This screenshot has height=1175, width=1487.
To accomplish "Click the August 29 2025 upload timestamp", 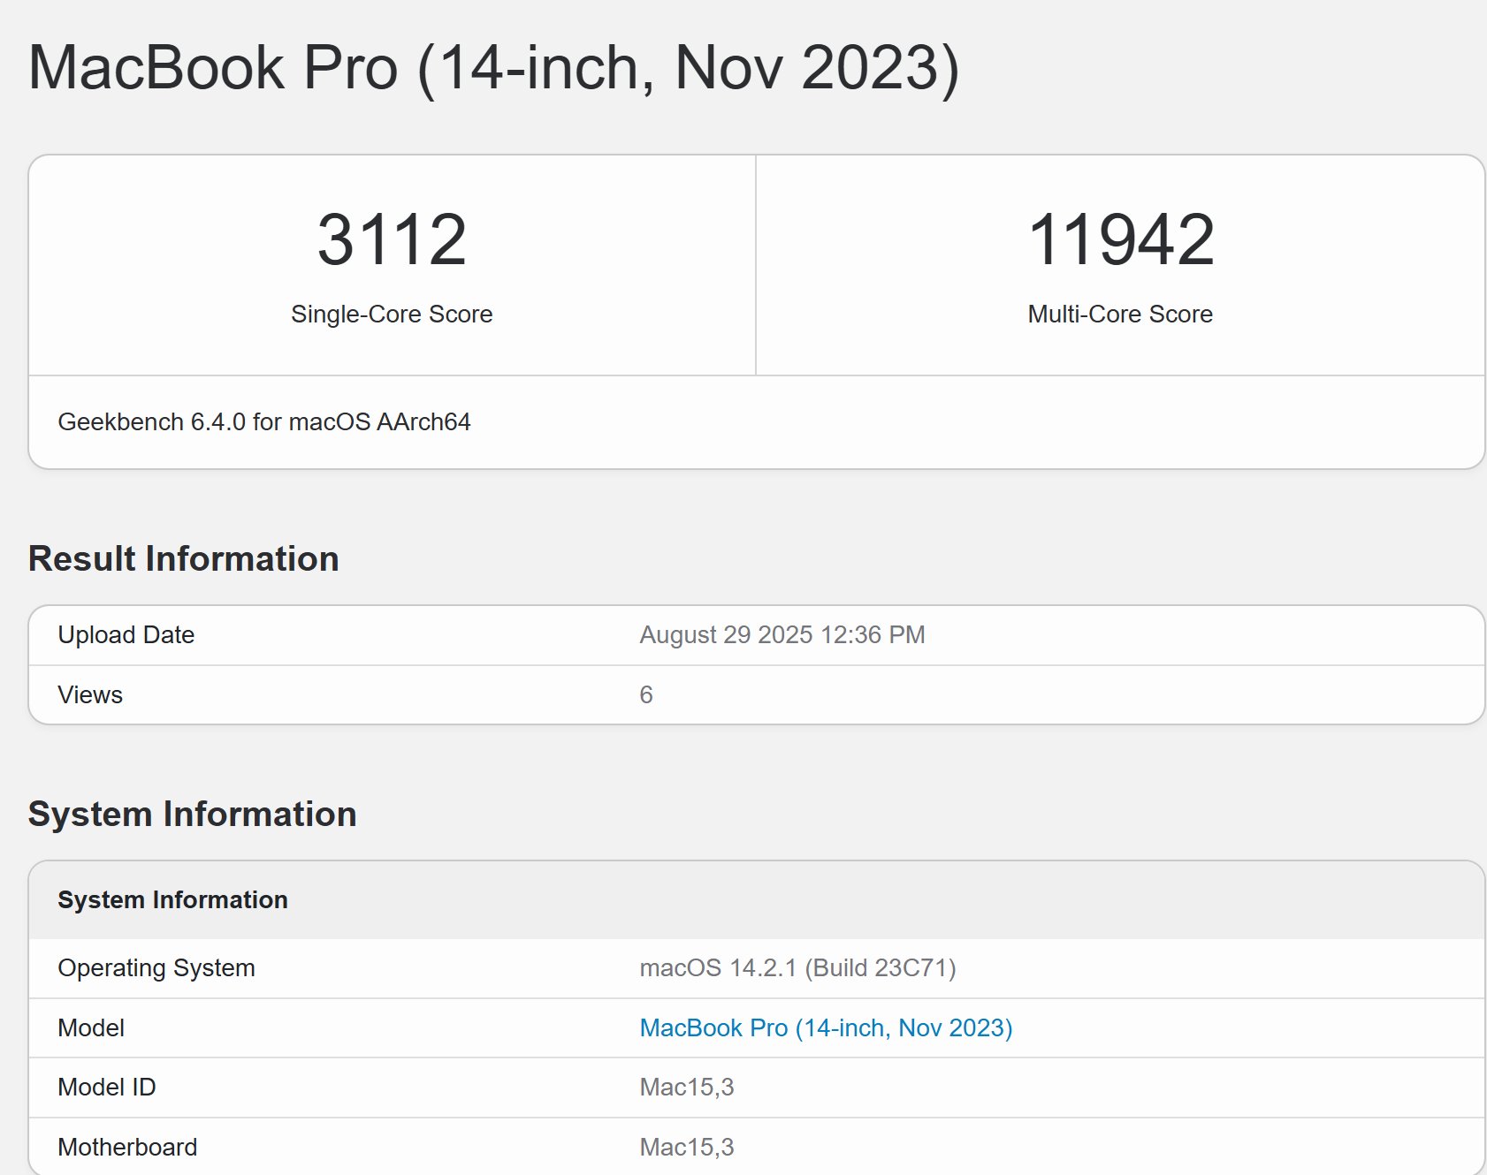I will click(782, 634).
